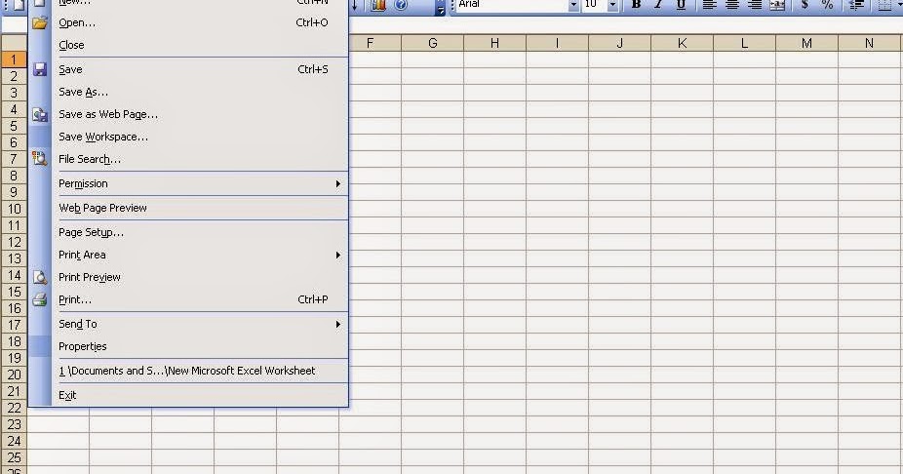Expand the Send To submenu arrow
Screen dimensions: 903x474
338,324
